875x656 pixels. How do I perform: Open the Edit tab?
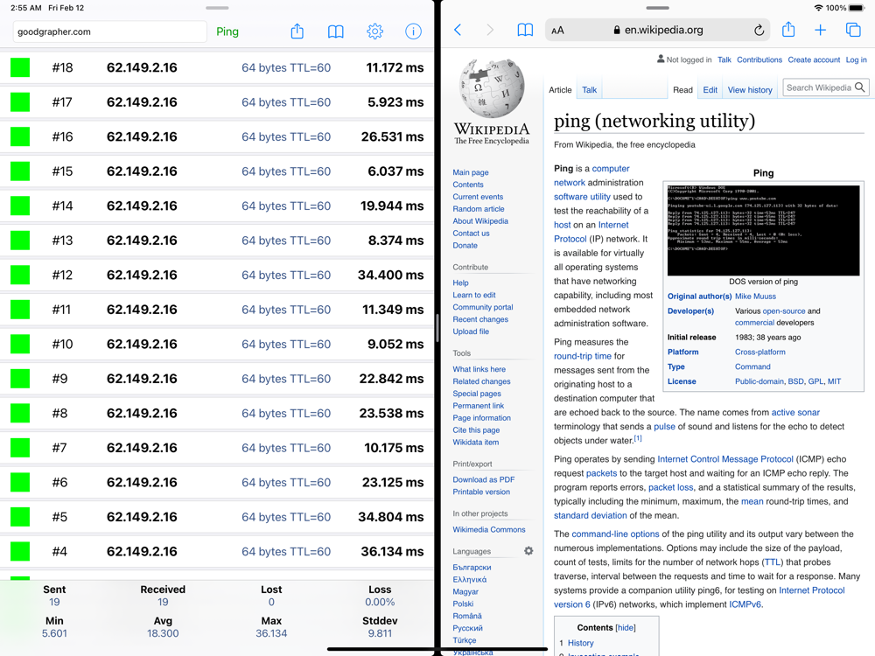[710, 90]
